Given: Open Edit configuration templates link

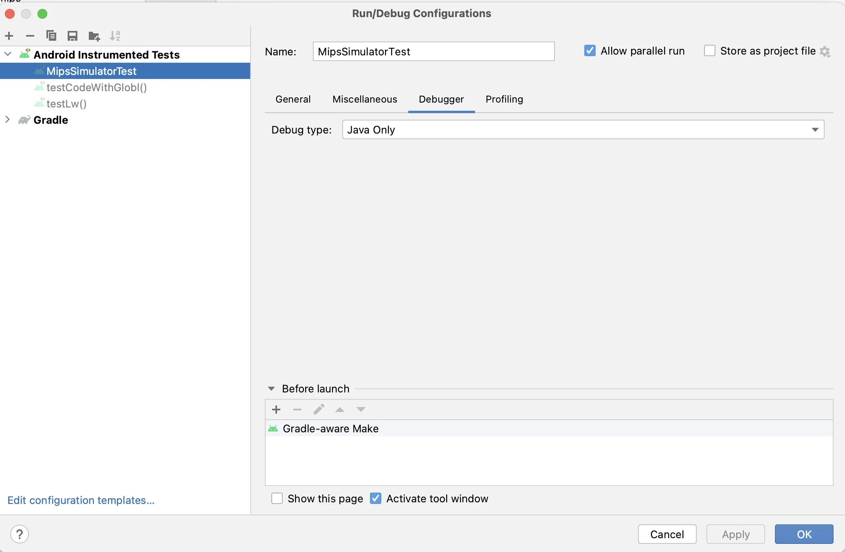Looking at the screenshot, I should (81, 500).
